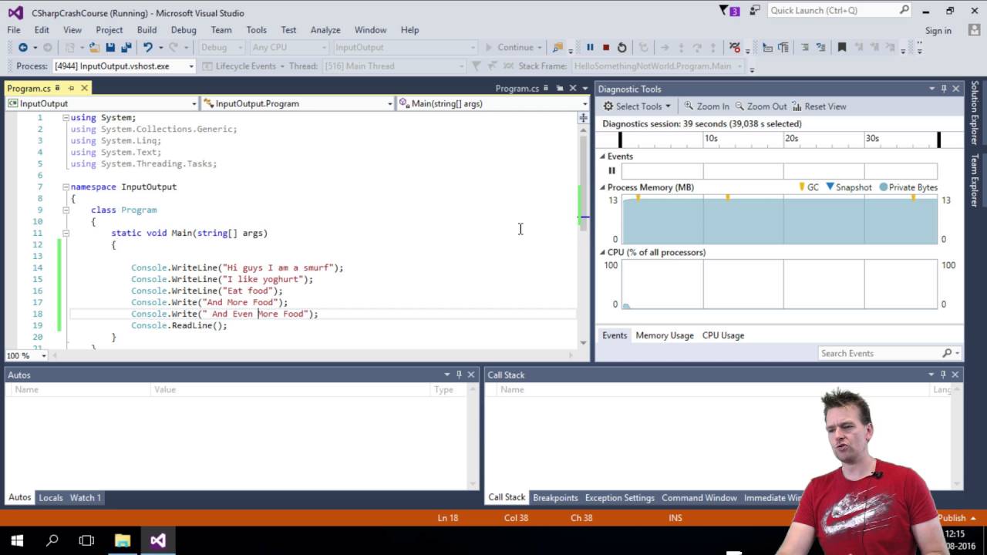Image resolution: width=987 pixels, height=555 pixels.
Task: Click the first GC marker in memory graph
Action: 638,198
